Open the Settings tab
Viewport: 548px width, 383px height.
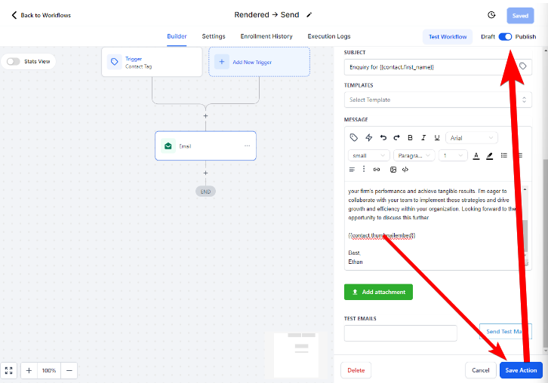[214, 36]
